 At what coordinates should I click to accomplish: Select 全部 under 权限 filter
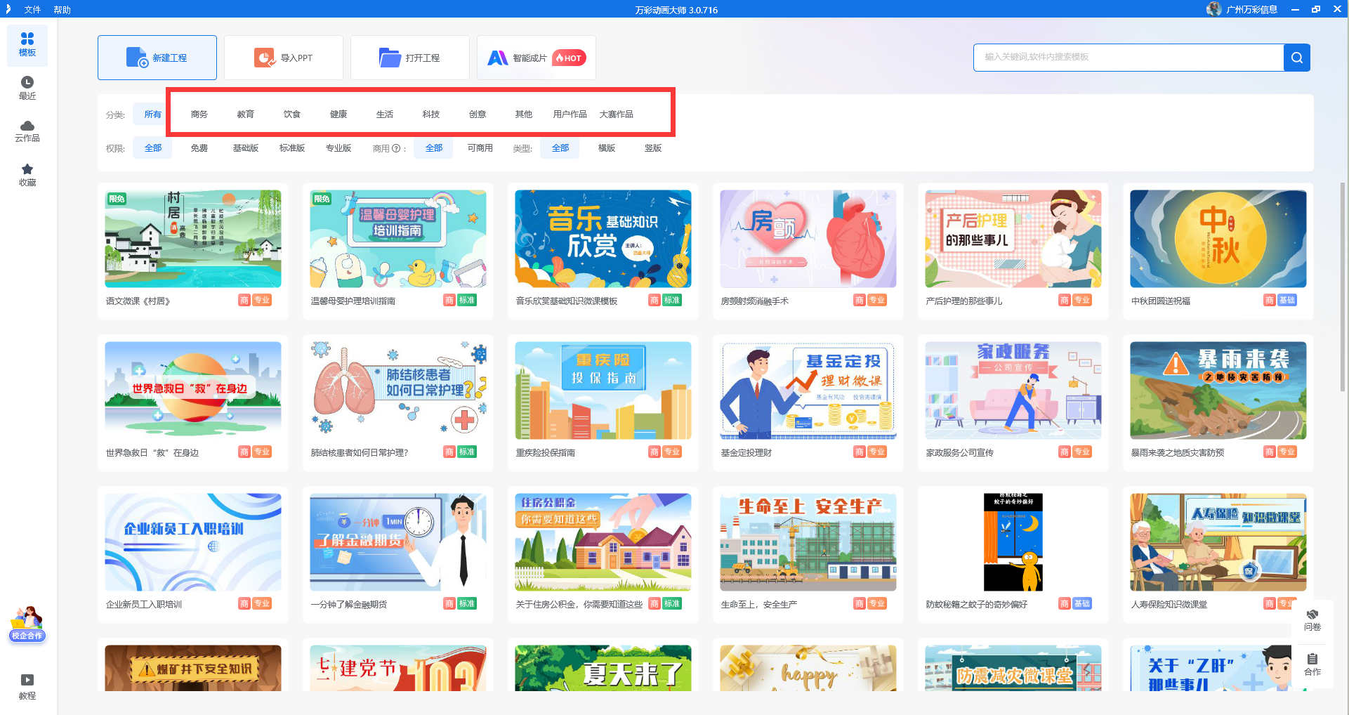click(x=153, y=148)
